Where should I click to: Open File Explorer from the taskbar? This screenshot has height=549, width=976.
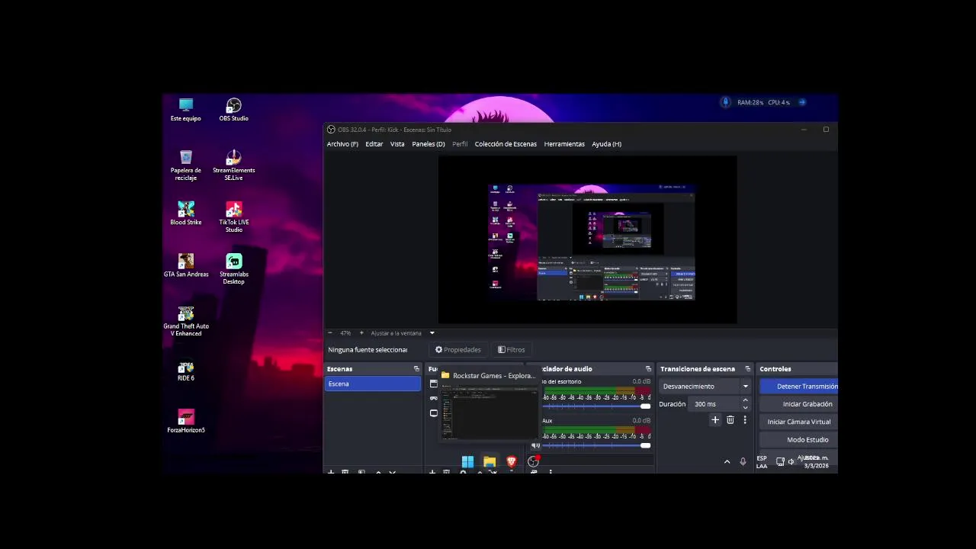490,461
